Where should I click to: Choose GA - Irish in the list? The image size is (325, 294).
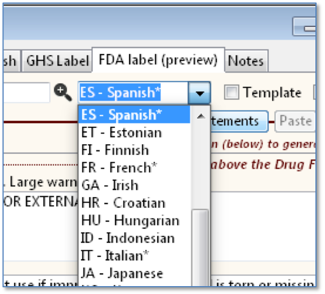click(x=134, y=185)
